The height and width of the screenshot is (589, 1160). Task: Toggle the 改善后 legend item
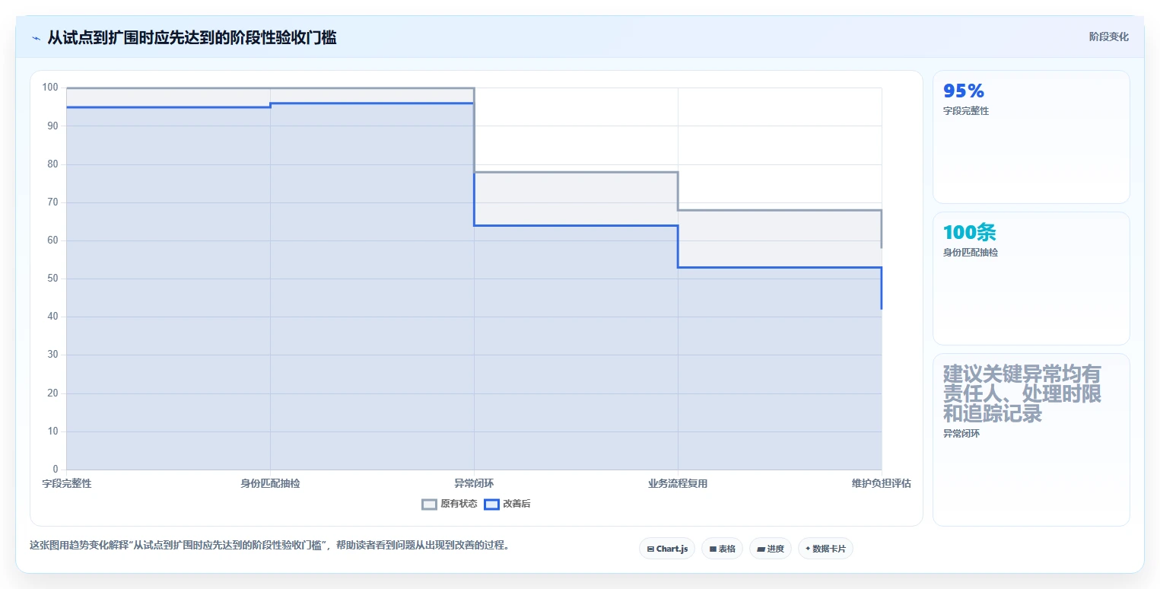click(507, 504)
